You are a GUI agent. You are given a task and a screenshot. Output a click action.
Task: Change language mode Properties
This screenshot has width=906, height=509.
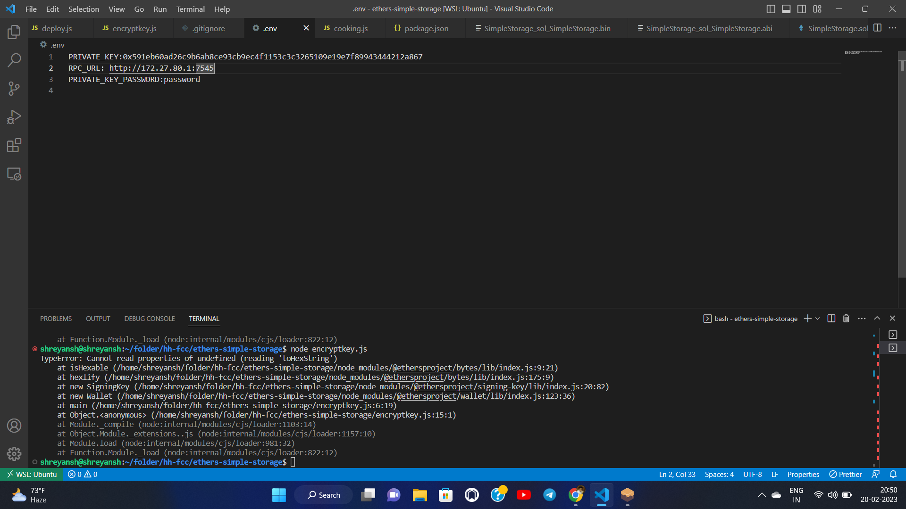click(x=803, y=474)
